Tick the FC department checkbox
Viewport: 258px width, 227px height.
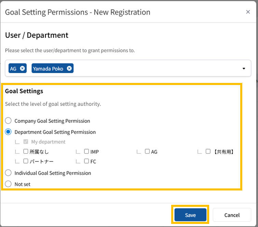86,161
